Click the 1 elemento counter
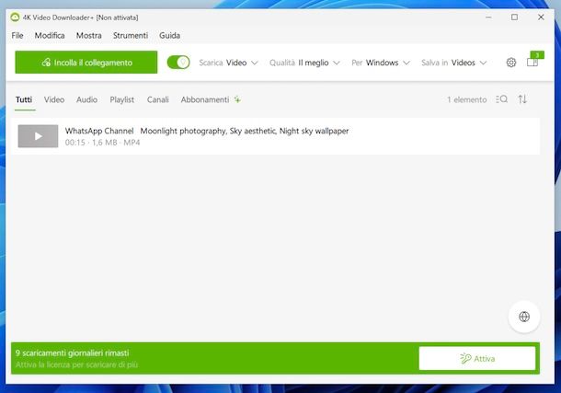 pos(467,99)
